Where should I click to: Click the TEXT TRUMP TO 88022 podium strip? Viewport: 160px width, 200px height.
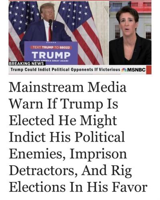click(x=51, y=47)
